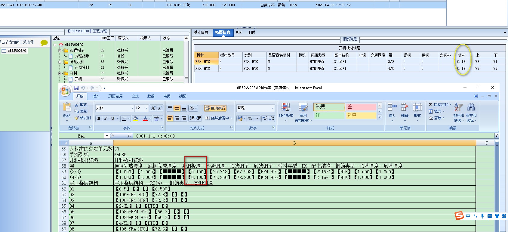
Task: Toggle center text alignment
Action: click(x=177, y=118)
